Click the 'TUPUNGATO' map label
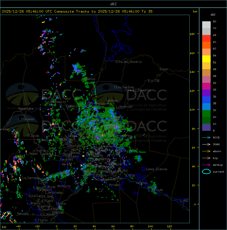Image resolution: width=227 pixels, height=230 pixels. [44, 190]
